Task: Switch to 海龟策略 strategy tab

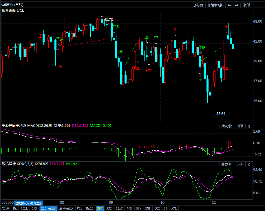Action: click(66, 208)
